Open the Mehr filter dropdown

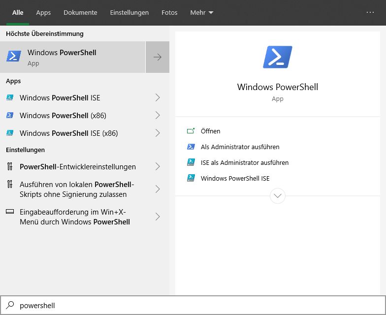[x=201, y=13]
